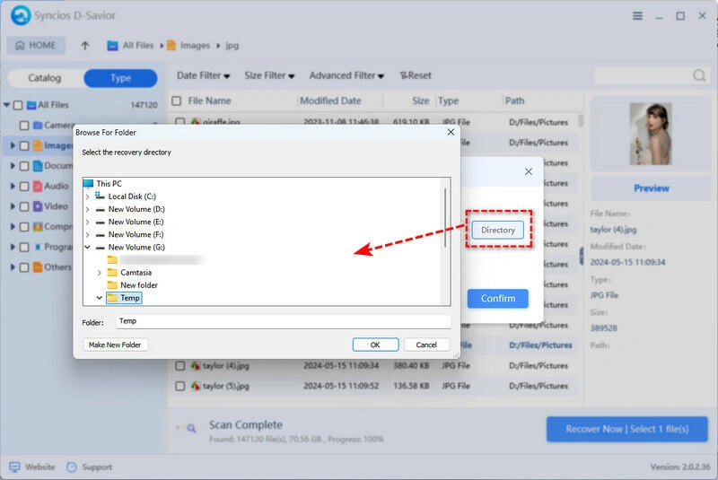718x480 pixels.
Task: Click OK in Browse For Folder dialog
Action: [375, 345]
